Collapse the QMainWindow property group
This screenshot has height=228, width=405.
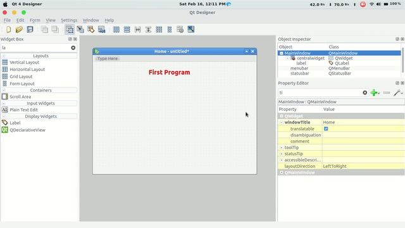coord(282,172)
